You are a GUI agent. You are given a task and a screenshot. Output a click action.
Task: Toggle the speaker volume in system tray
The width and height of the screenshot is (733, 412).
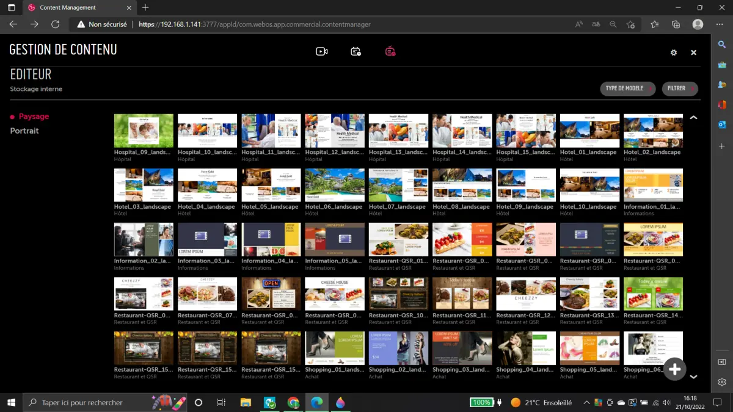665,402
